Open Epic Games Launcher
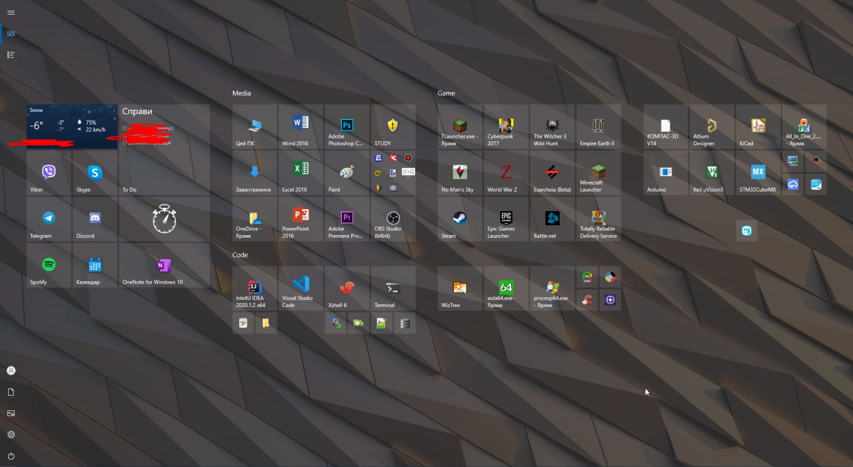 (506, 219)
